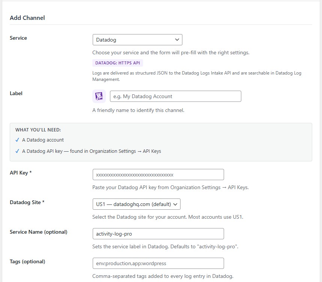Click the 'Service Name (optional)' label
The image size is (322, 282).
tap(39, 232)
